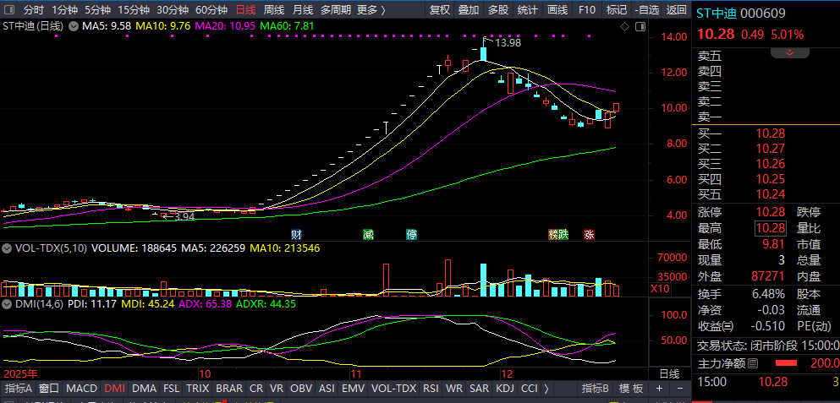Show more indicator tabs after CCI
This screenshot has width=840, height=403.
click(x=546, y=388)
